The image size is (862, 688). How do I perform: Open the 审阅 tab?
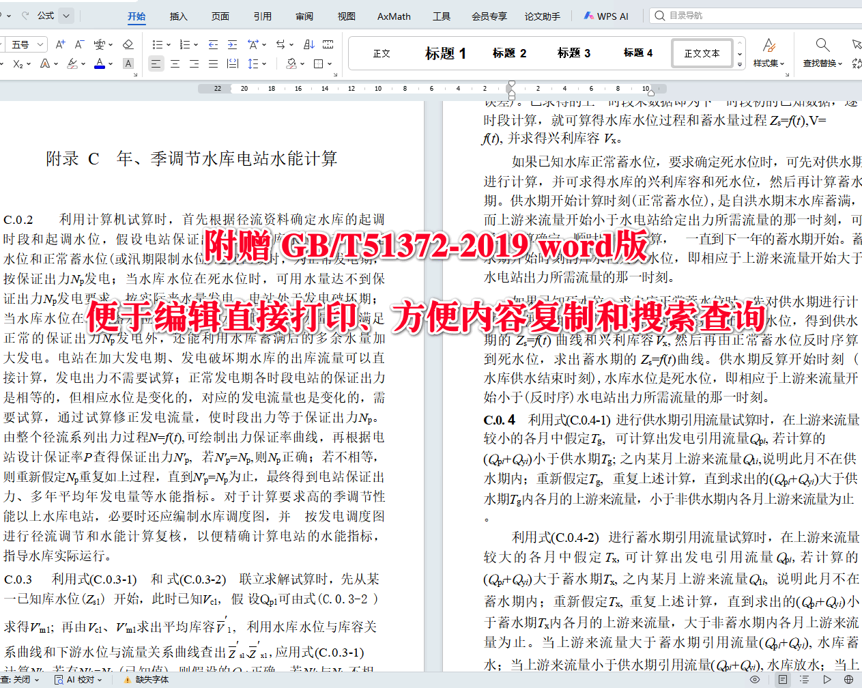click(304, 16)
